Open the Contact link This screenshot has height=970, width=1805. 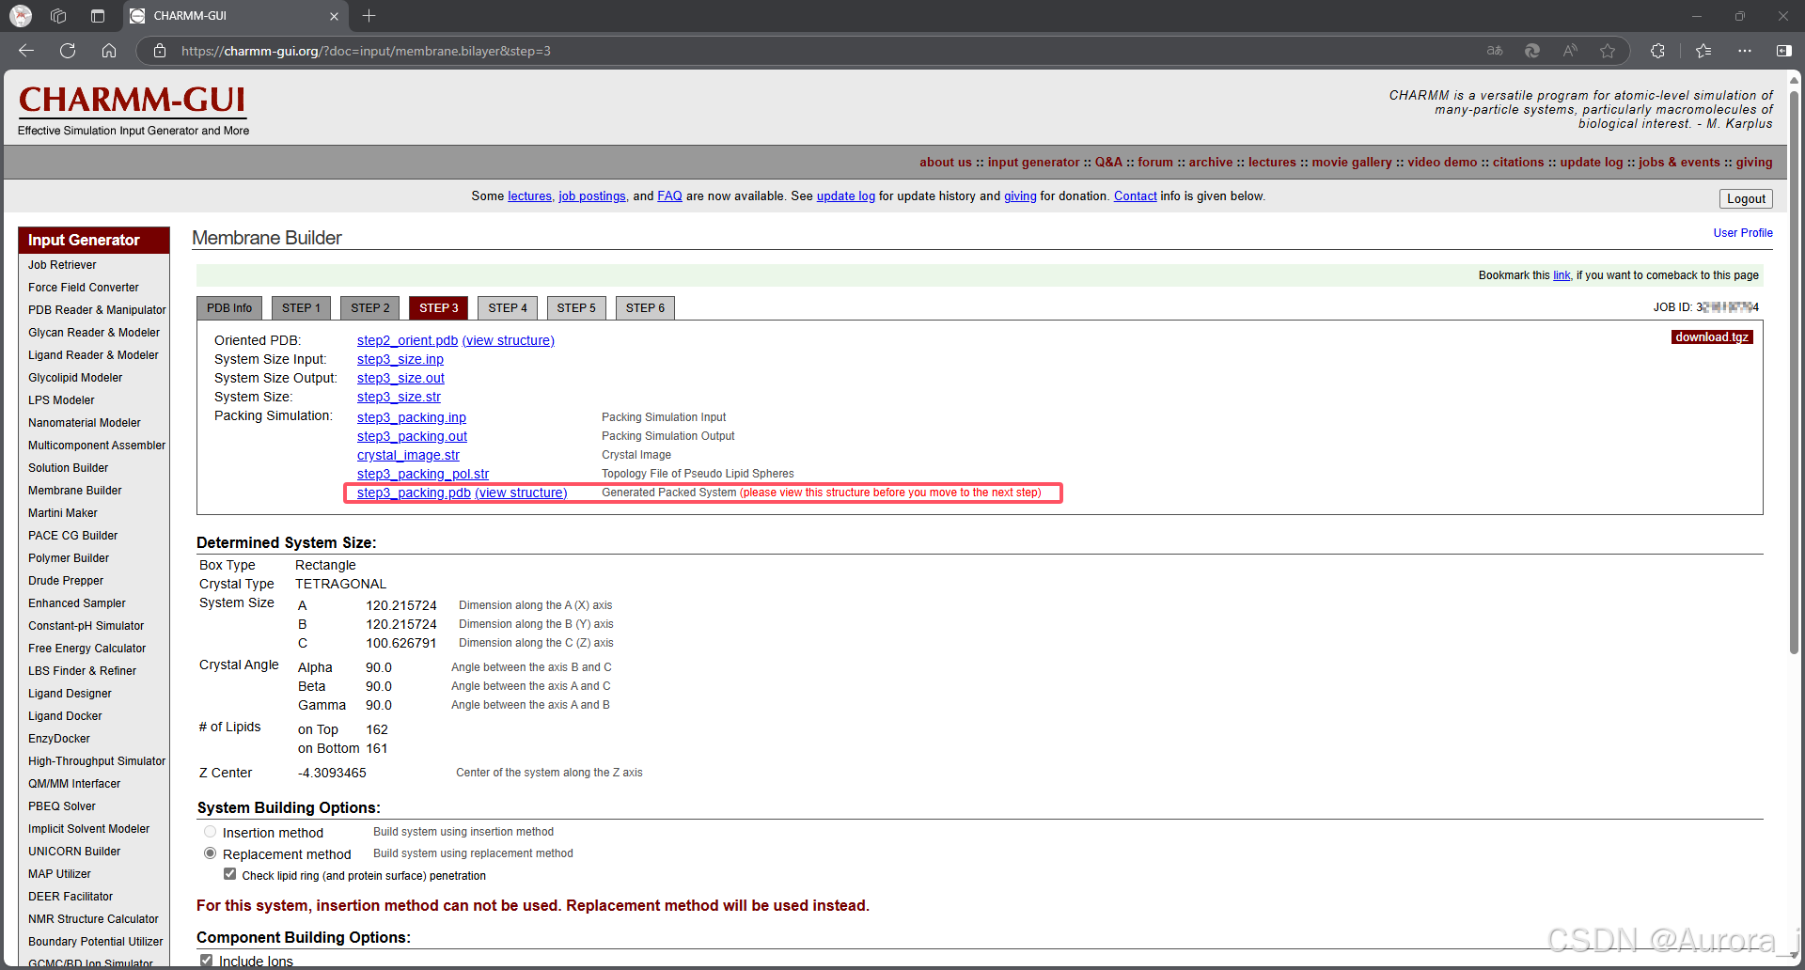tap(1136, 196)
